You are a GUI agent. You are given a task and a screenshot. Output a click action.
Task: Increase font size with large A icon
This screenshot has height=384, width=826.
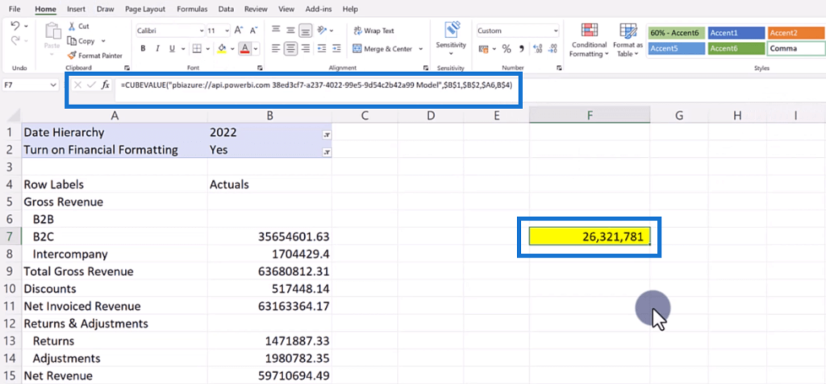click(239, 31)
